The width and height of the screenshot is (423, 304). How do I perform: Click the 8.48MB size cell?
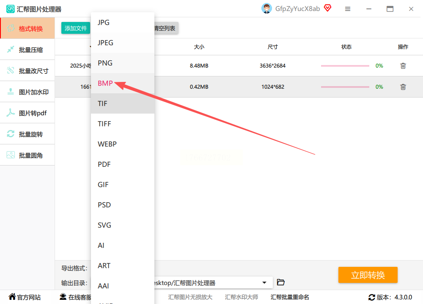point(199,66)
